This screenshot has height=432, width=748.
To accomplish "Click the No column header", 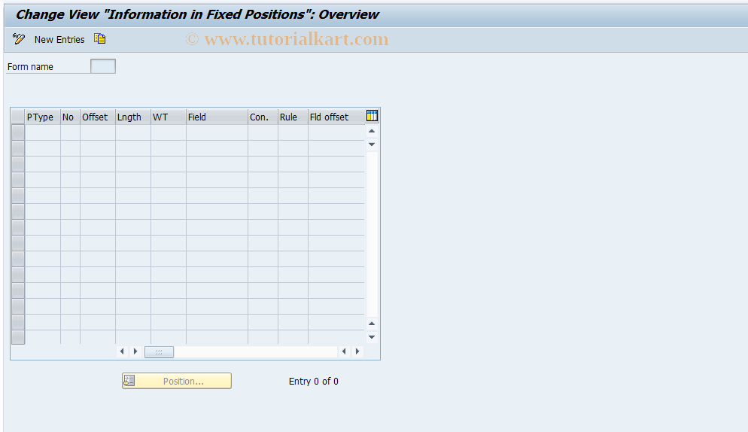I will pyautogui.click(x=70, y=117).
